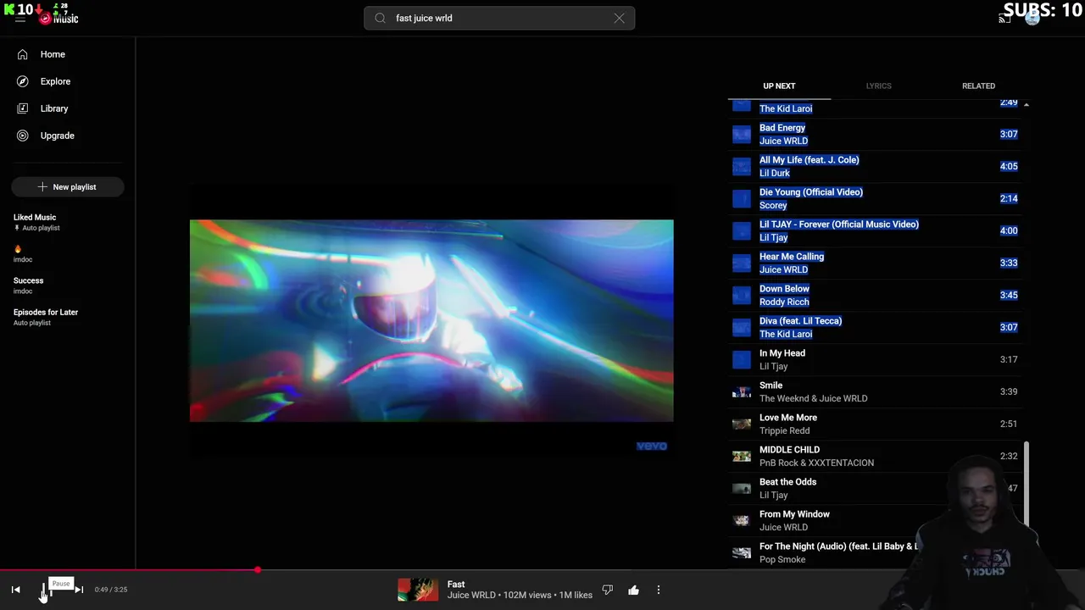This screenshot has width=1085, height=610.
Task: Click the New playlist button
Action: (68, 186)
